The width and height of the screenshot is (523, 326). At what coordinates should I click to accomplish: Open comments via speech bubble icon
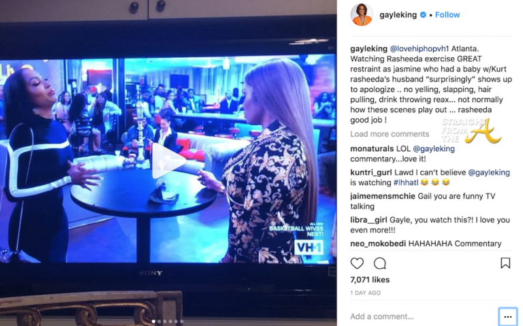pos(379,263)
